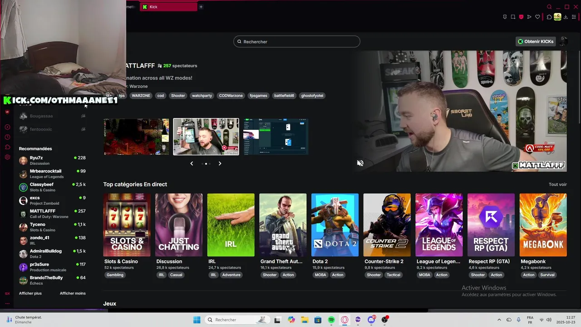Screen dimensions: 581x327
Task: Click the Obtenir KICKs button
Action: click(x=536, y=41)
